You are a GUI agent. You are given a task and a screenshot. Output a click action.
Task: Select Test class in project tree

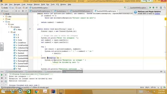19,69
